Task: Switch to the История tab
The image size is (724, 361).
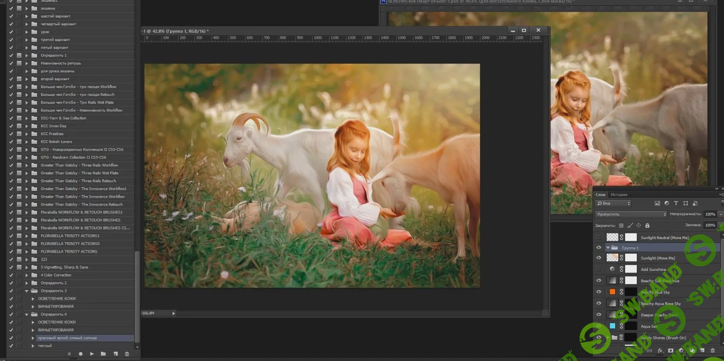Action: 619,195
